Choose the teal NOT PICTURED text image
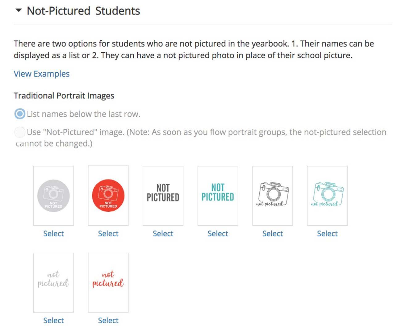This screenshot has width=397, height=336. coord(218,196)
